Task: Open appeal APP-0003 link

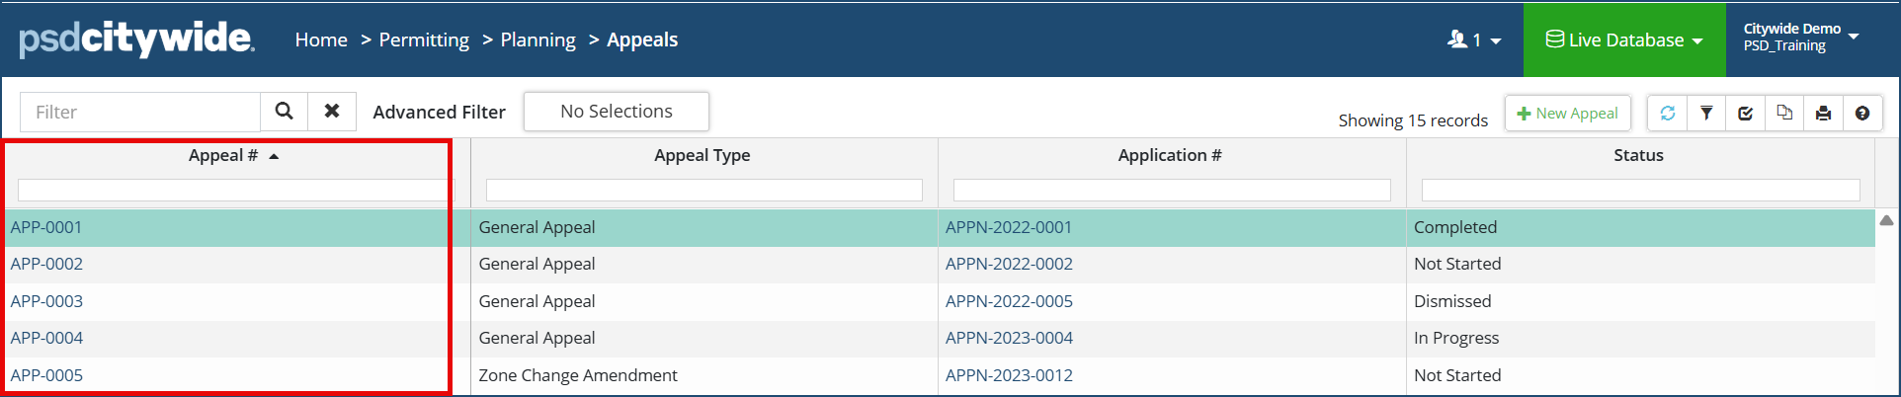Action: 47,301
